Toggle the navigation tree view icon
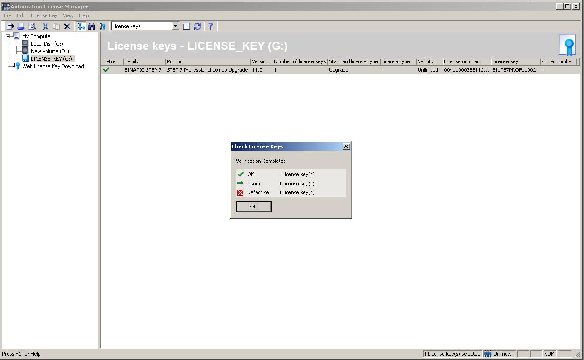This screenshot has height=360, width=584. pos(81,26)
